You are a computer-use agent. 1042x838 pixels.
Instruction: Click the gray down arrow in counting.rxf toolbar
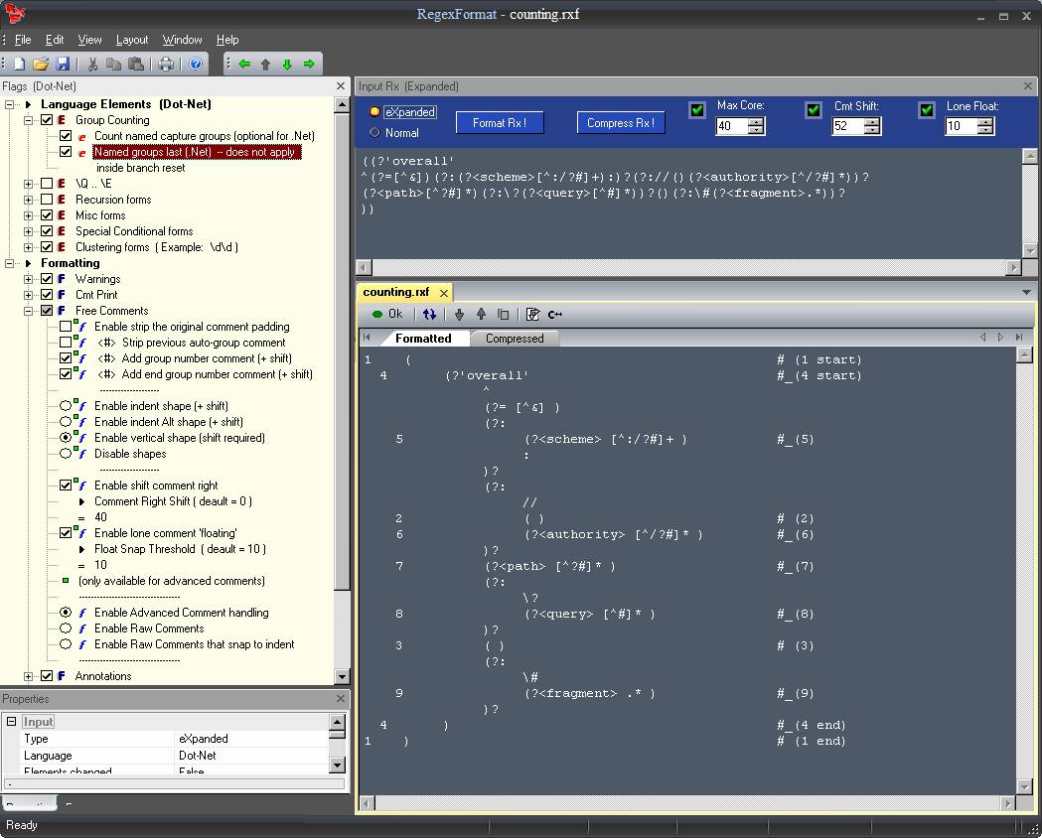(x=459, y=314)
